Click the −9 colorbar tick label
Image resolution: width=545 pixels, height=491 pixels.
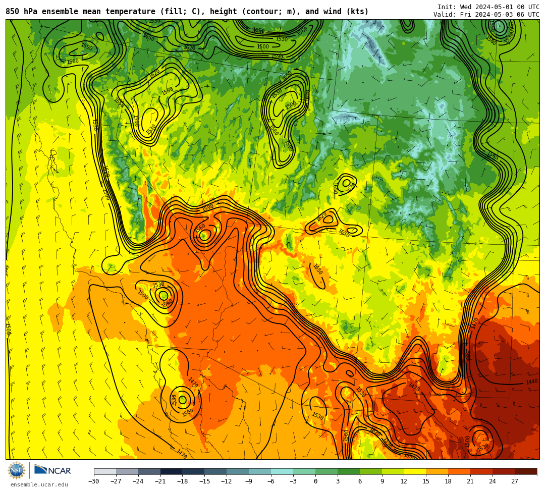pyautogui.click(x=249, y=481)
